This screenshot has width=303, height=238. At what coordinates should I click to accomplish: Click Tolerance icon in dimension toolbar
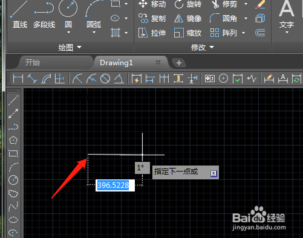210,79
